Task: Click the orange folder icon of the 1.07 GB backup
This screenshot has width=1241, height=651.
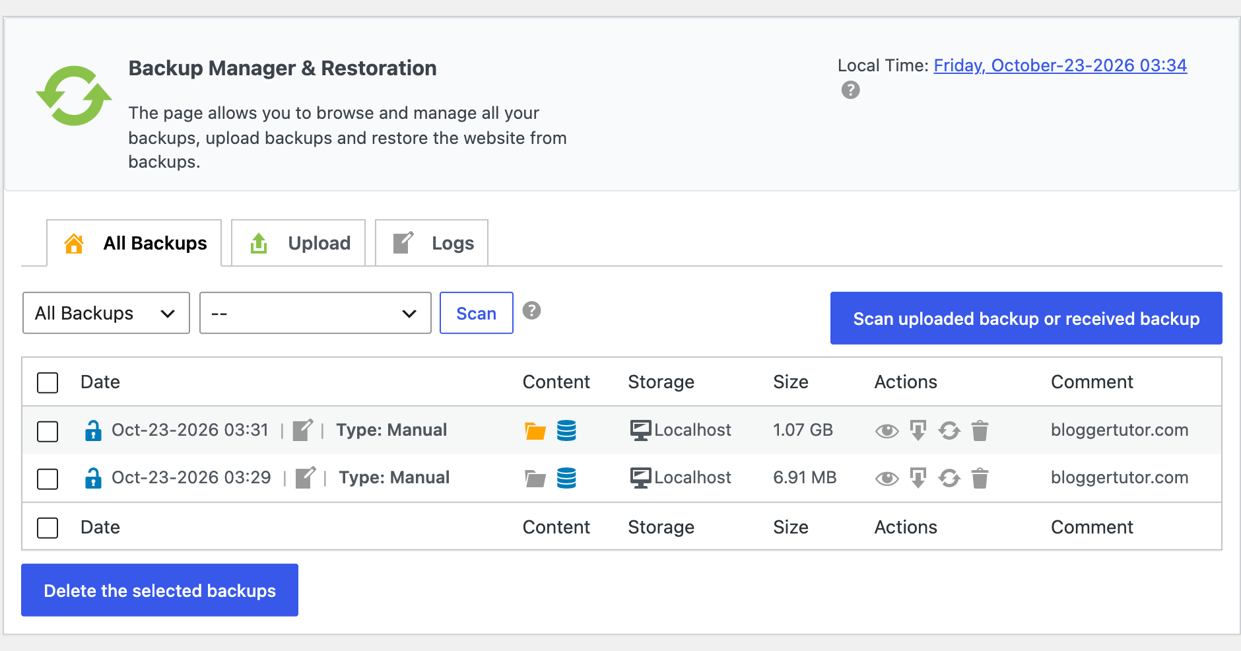Action: pyautogui.click(x=535, y=431)
